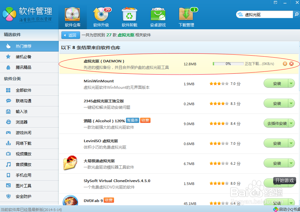Open the title bar menu icon
300x212 pixels.
pos(275,3)
